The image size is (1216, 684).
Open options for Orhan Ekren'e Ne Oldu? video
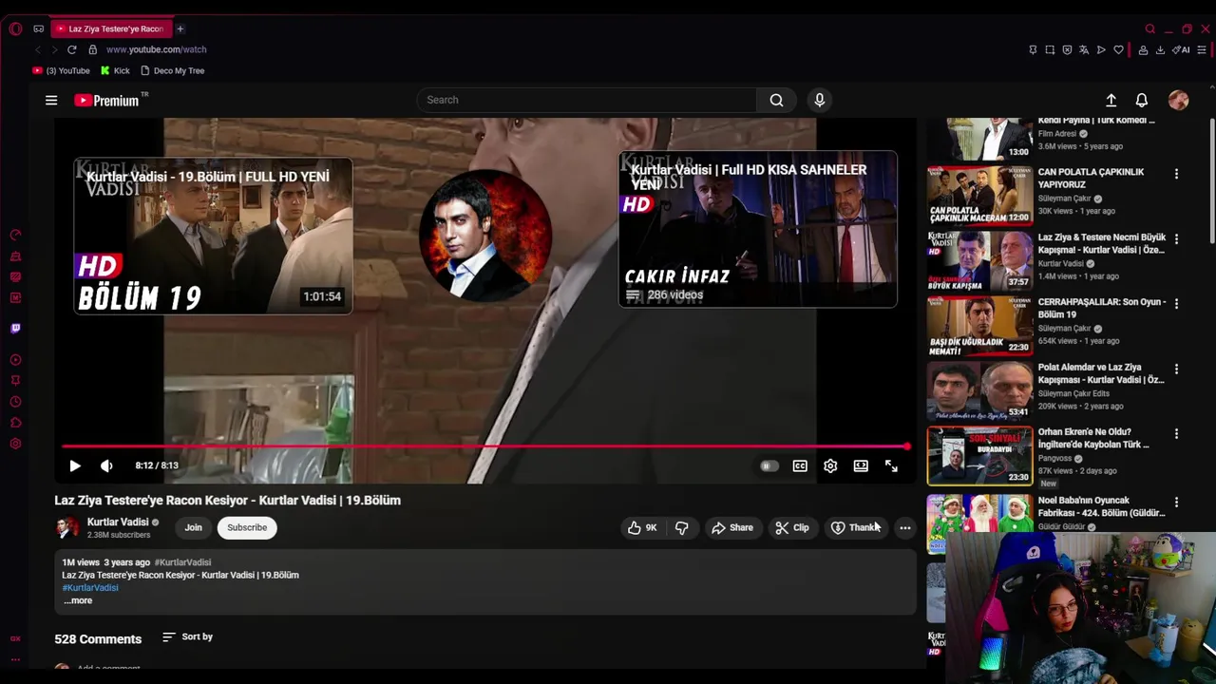point(1176,433)
